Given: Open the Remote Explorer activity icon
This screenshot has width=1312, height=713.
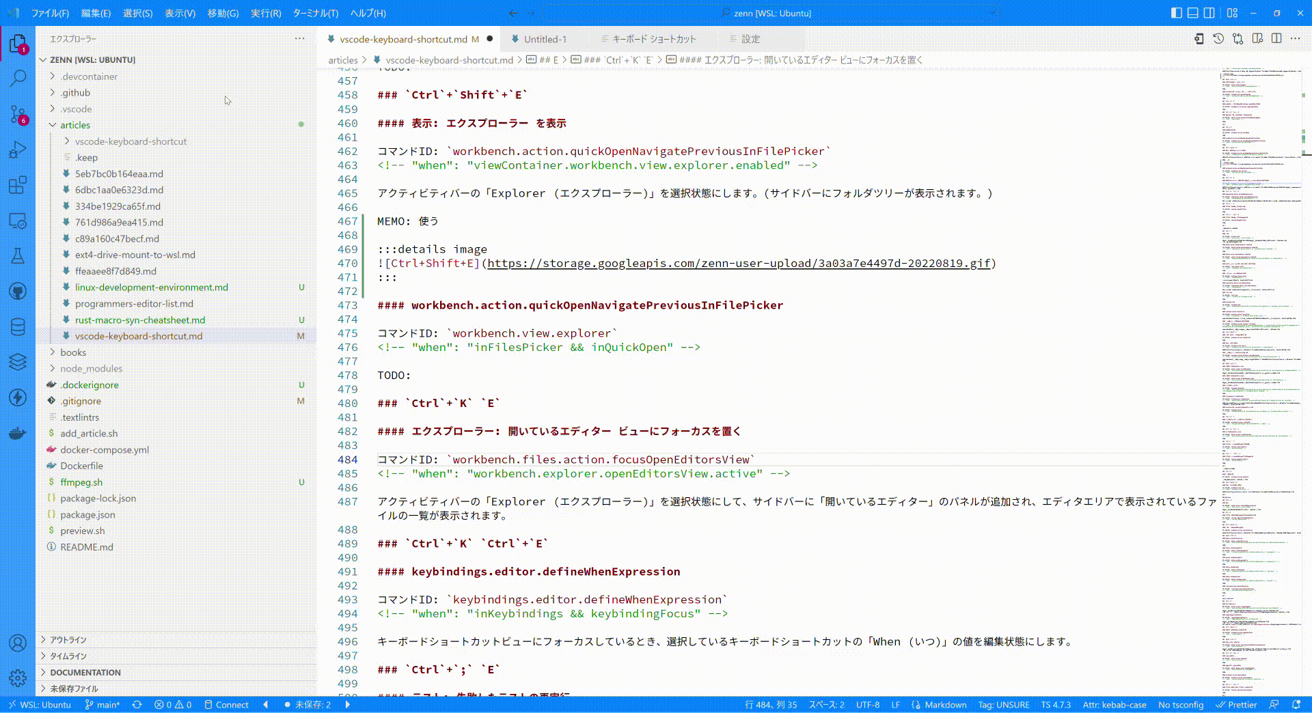Looking at the screenshot, I should point(18,221).
